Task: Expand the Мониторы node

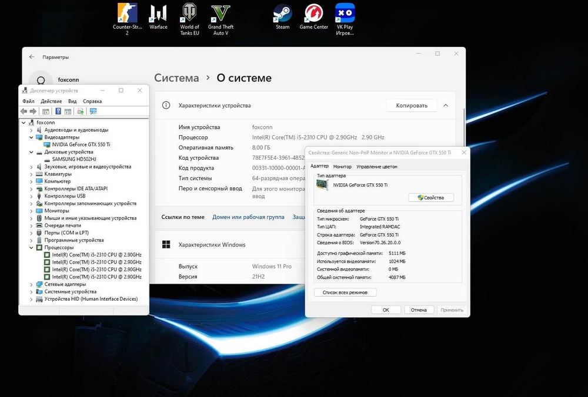Action: tap(32, 211)
